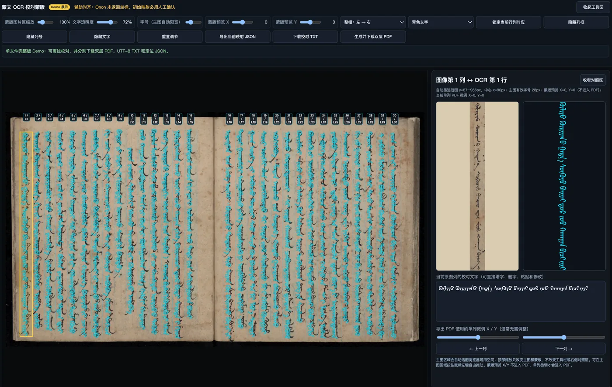Click the 100% zoom value
The height and width of the screenshot is (387, 612).
pos(64,22)
